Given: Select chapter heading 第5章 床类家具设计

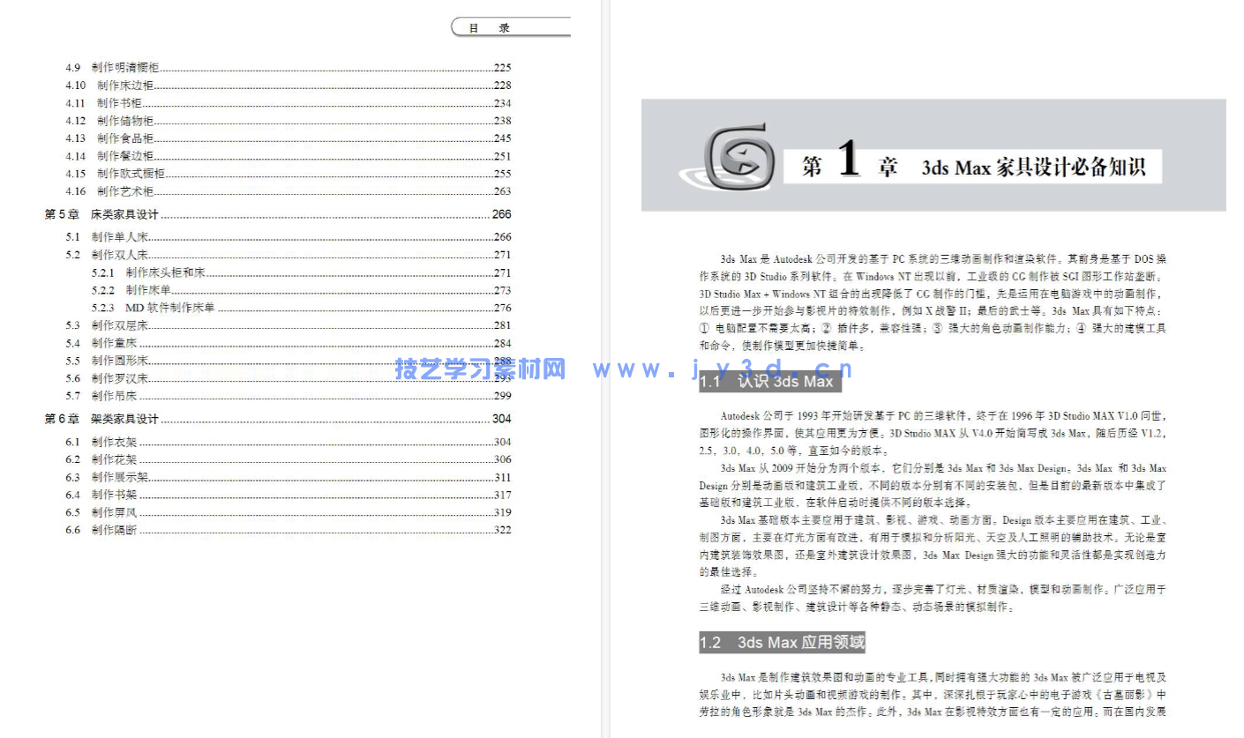Looking at the screenshot, I should point(100,214).
